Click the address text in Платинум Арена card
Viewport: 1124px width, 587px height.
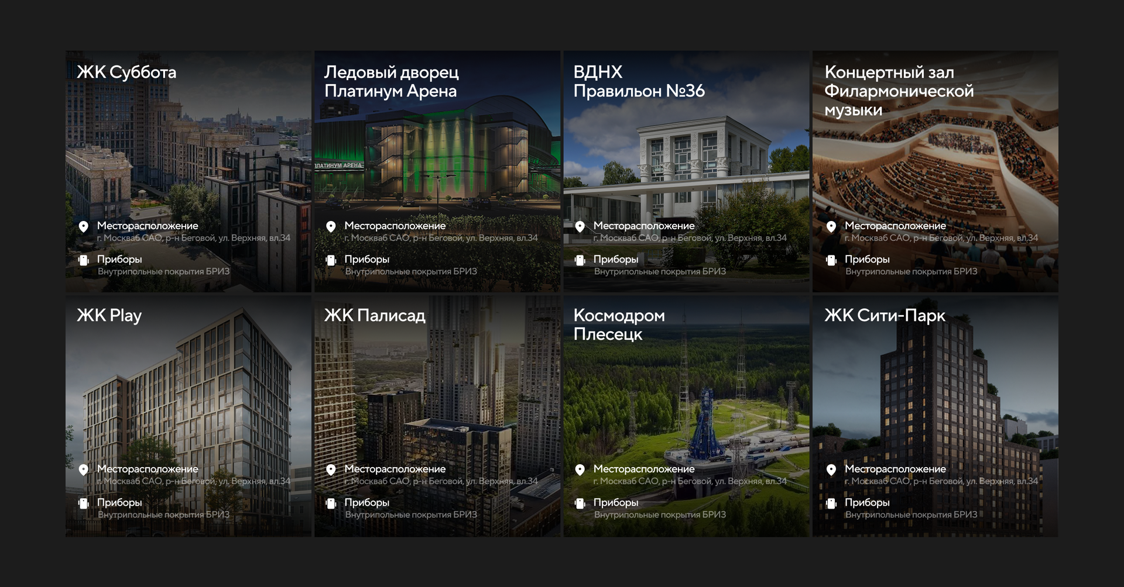point(441,238)
